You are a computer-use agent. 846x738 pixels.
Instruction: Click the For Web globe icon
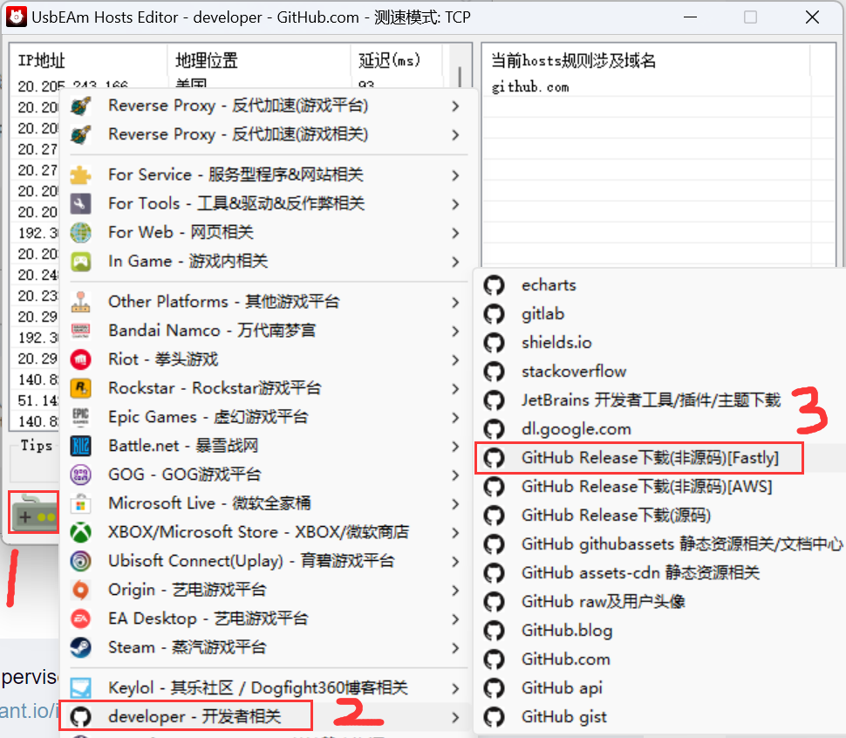(x=81, y=233)
